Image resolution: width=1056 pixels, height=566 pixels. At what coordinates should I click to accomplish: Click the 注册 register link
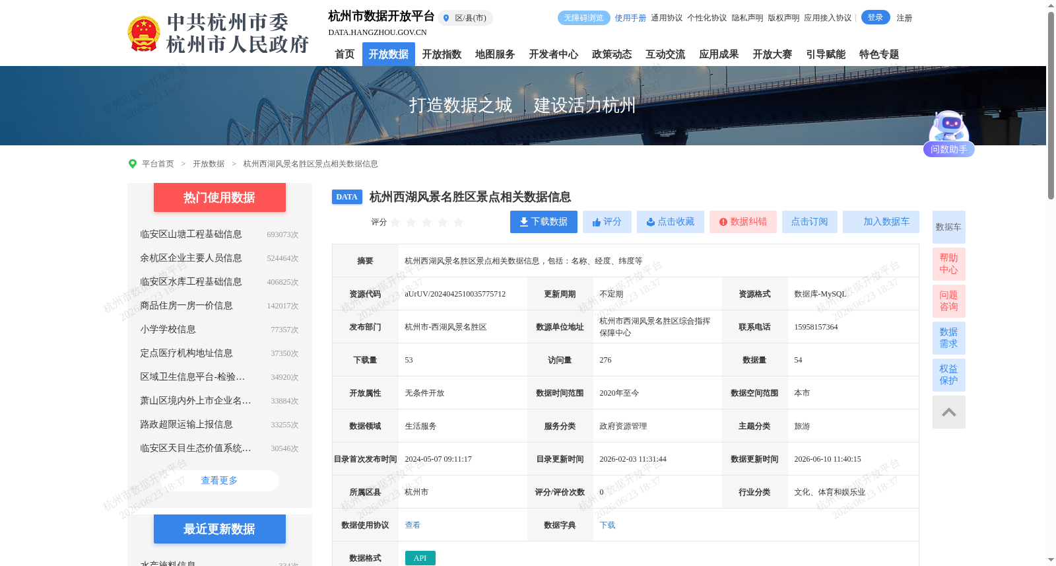904,18
